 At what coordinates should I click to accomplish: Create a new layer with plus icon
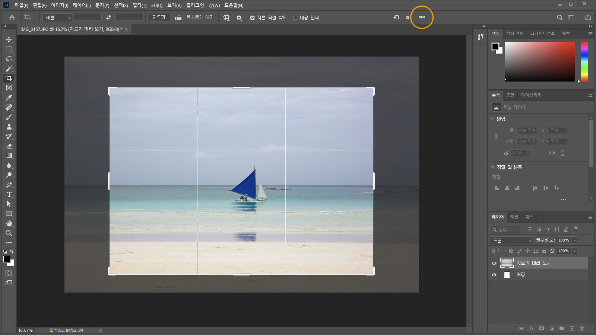pyautogui.click(x=572, y=328)
